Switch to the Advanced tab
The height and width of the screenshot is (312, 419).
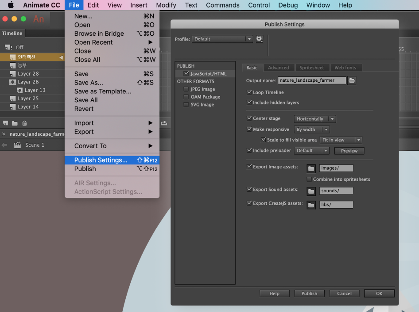[x=279, y=68]
